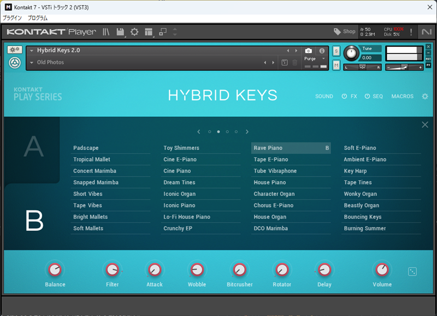Select next snapshot arrow beside Old Photos
Screen dimensions: 437x316
point(273,63)
